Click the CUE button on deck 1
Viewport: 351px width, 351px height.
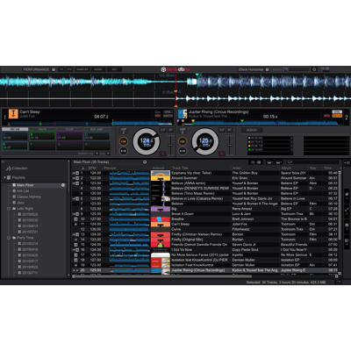124,141
